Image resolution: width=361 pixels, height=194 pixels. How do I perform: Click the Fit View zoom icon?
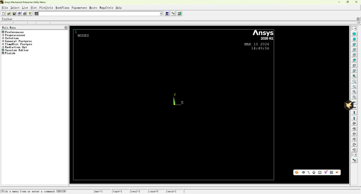354,76
